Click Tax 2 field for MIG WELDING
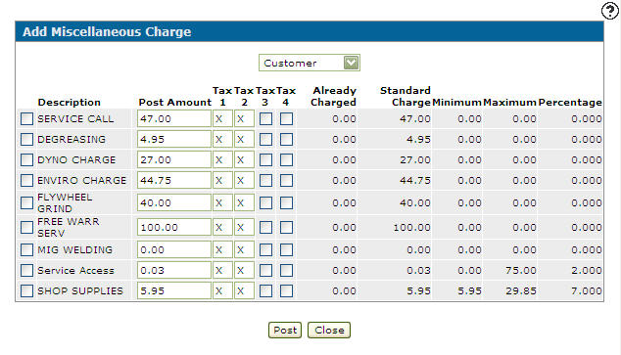The image size is (621, 355). (x=244, y=249)
